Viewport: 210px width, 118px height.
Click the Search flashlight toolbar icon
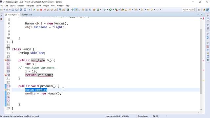130,10
